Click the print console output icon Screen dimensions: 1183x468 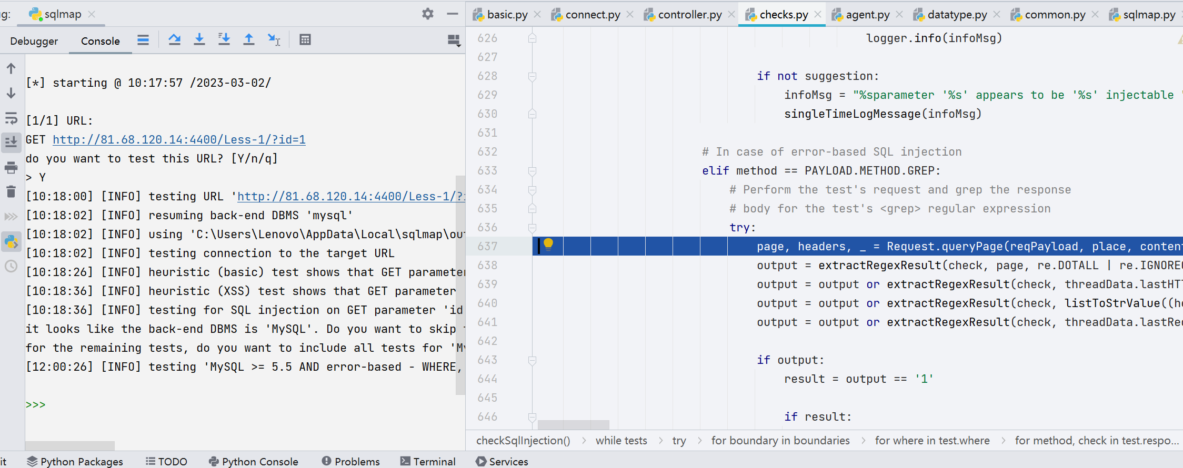pyautogui.click(x=11, y=168)
